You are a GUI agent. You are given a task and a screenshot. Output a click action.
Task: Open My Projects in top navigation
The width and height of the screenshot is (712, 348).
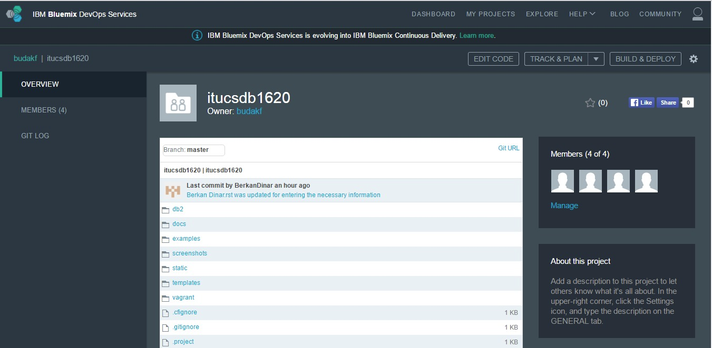tap(491, 14)
